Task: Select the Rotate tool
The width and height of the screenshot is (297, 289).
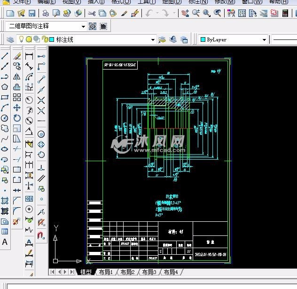Action: pos(17,118)
